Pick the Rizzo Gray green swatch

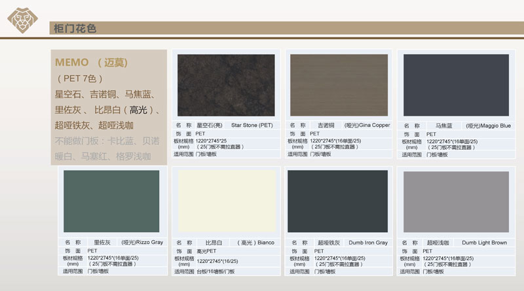pos(111,201)
